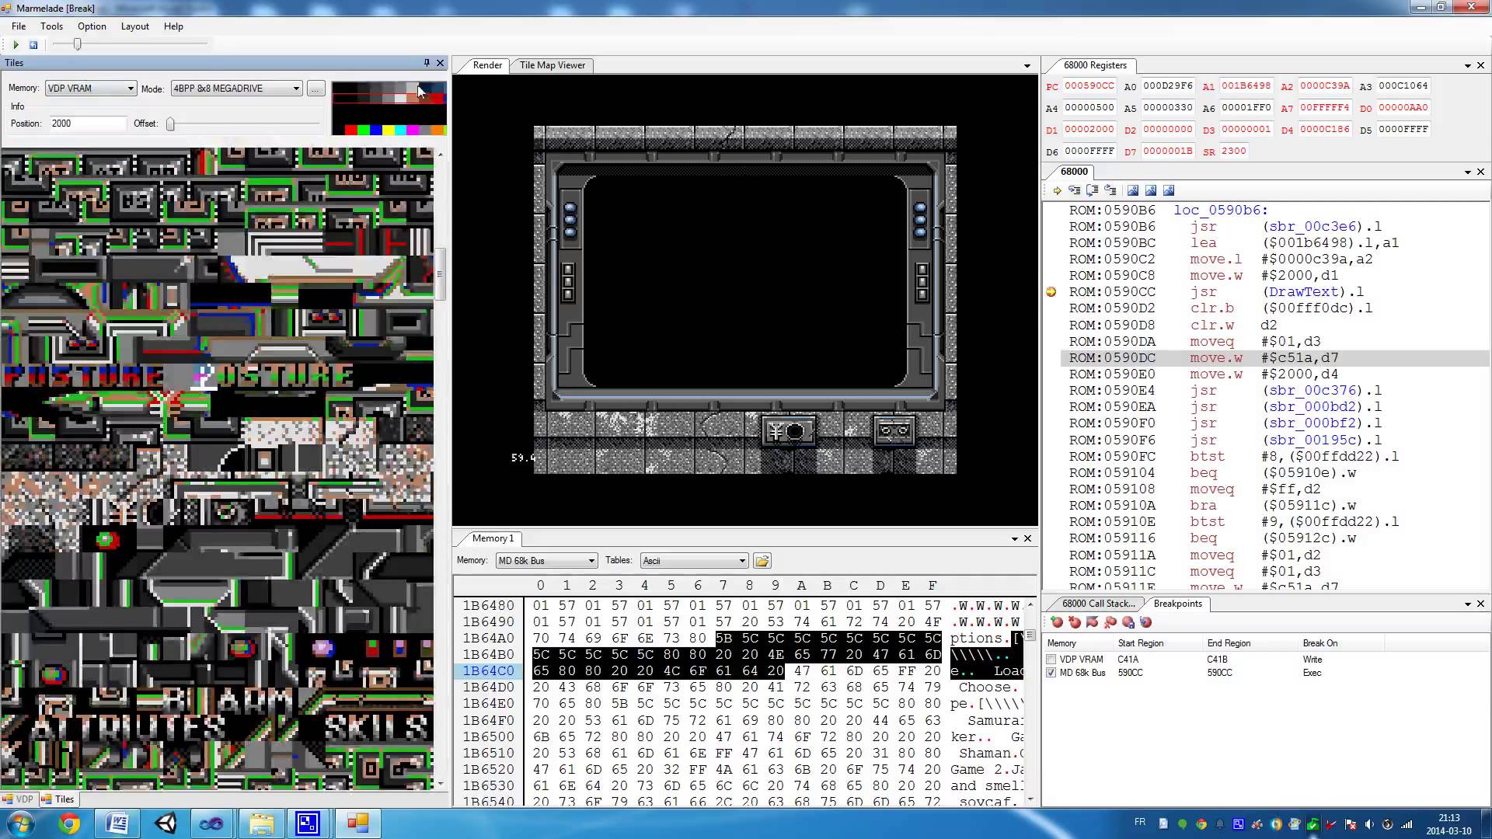Click the Position input field showing 2000

tap(87, 124)
